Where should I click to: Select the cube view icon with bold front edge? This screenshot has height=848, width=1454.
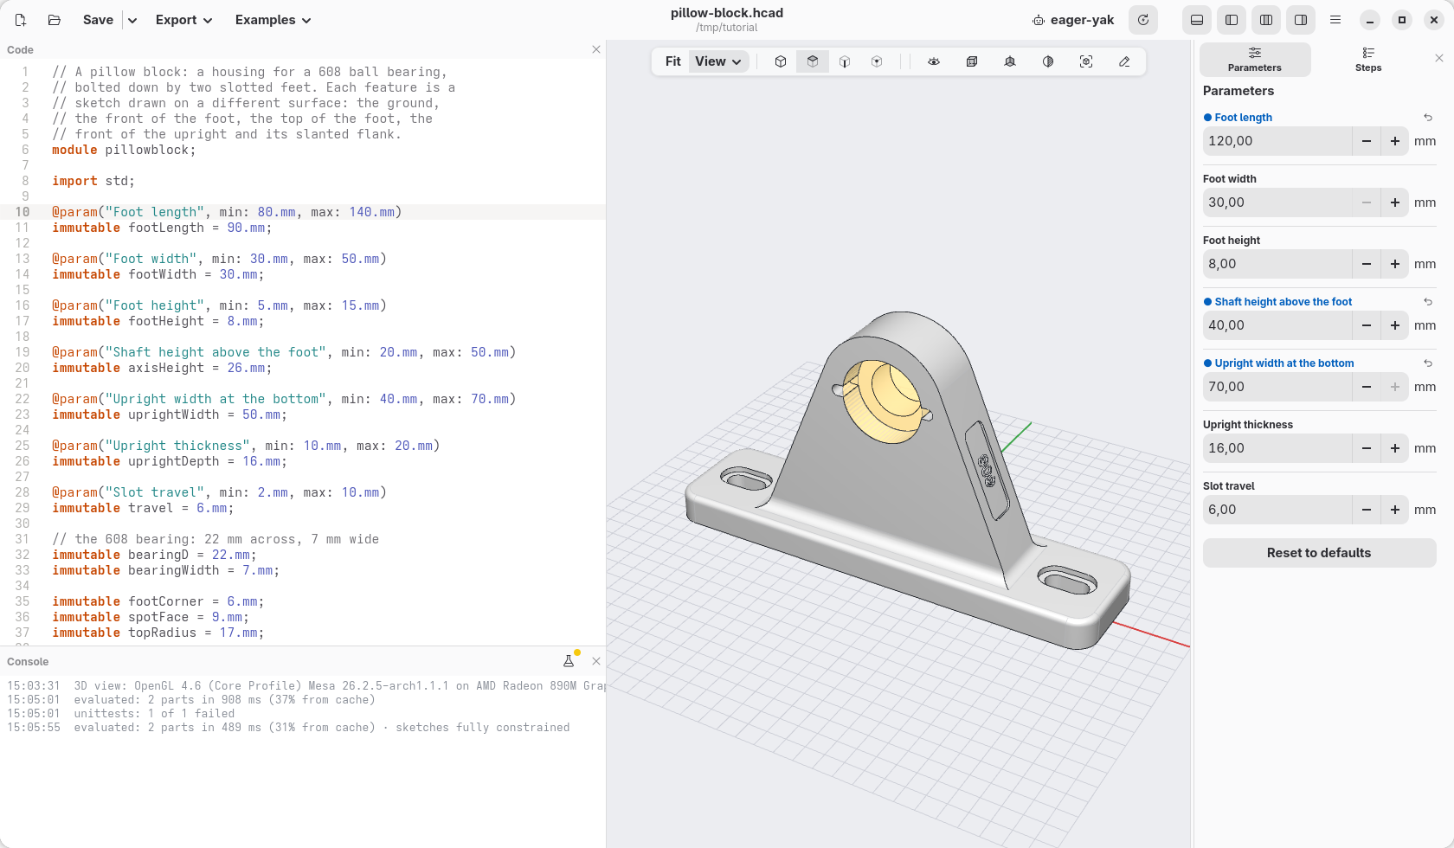point(845,61)
